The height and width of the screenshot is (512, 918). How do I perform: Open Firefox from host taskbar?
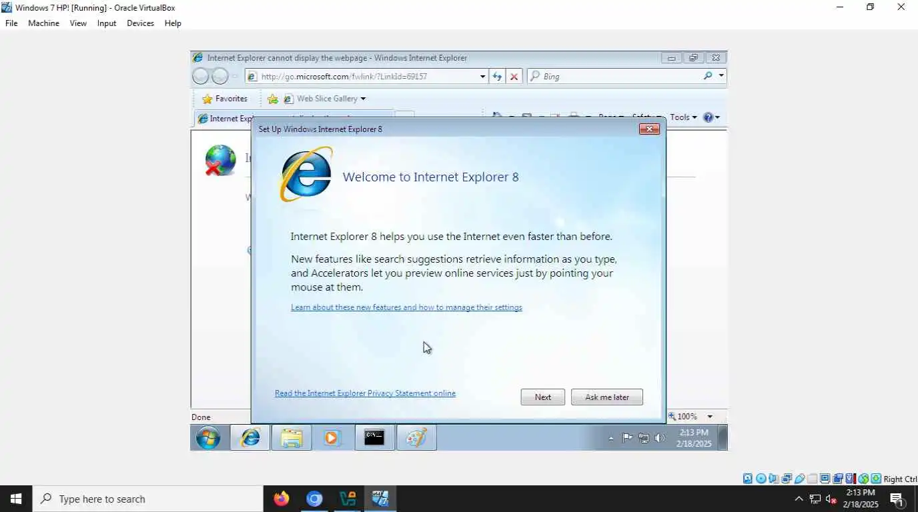282,499
